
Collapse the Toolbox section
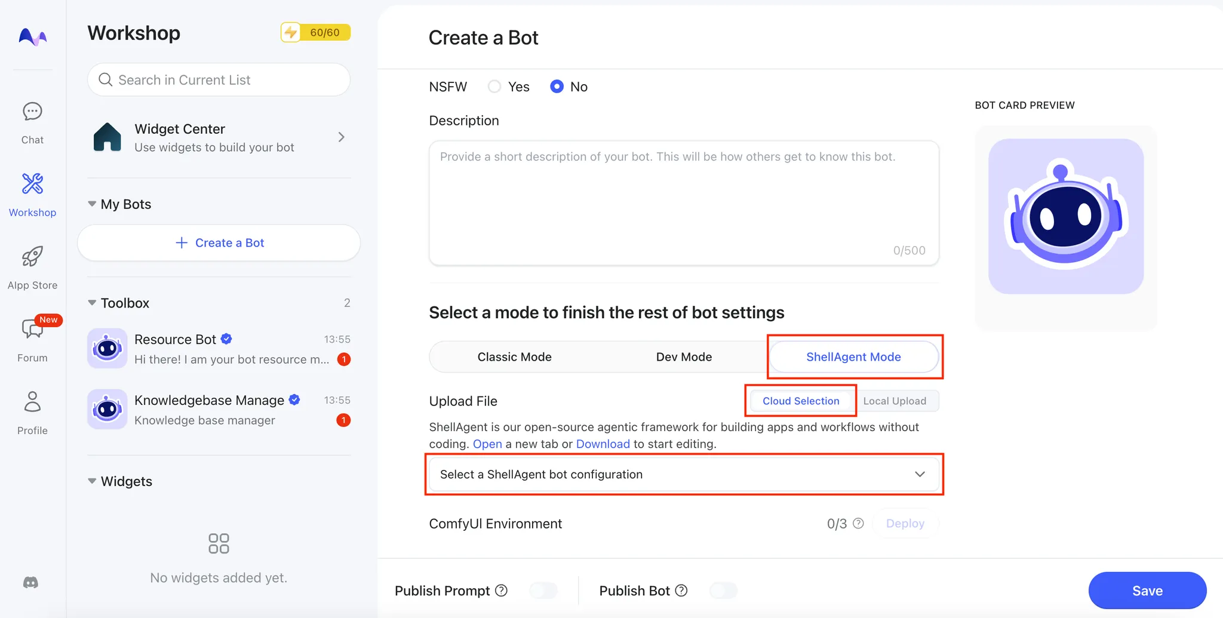coord(92,303)
